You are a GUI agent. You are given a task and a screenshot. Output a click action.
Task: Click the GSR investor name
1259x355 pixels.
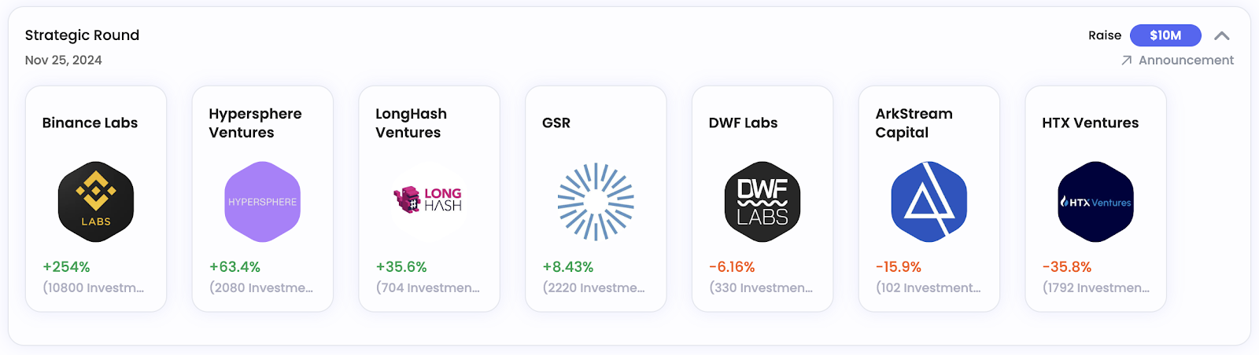click(556, 123)
